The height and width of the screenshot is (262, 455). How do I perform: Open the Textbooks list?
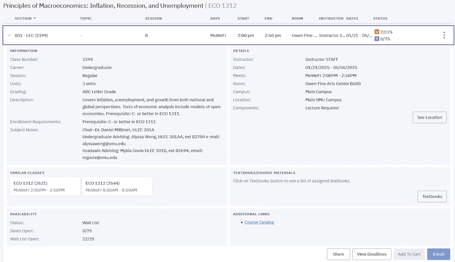point(432,196)
